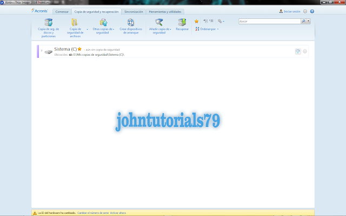The height and width of the screenshot is (216, 346).
Task: Open settings gear next to Iniciar sesión
Action: point(305,11)
